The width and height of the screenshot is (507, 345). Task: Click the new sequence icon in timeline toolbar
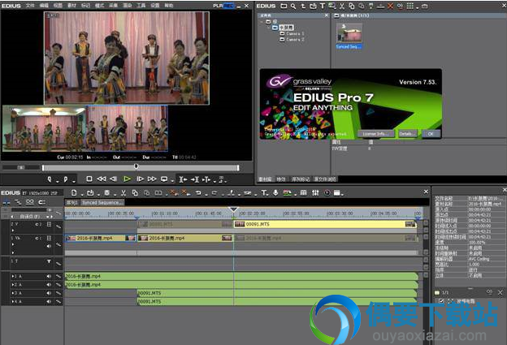(74, 193)
